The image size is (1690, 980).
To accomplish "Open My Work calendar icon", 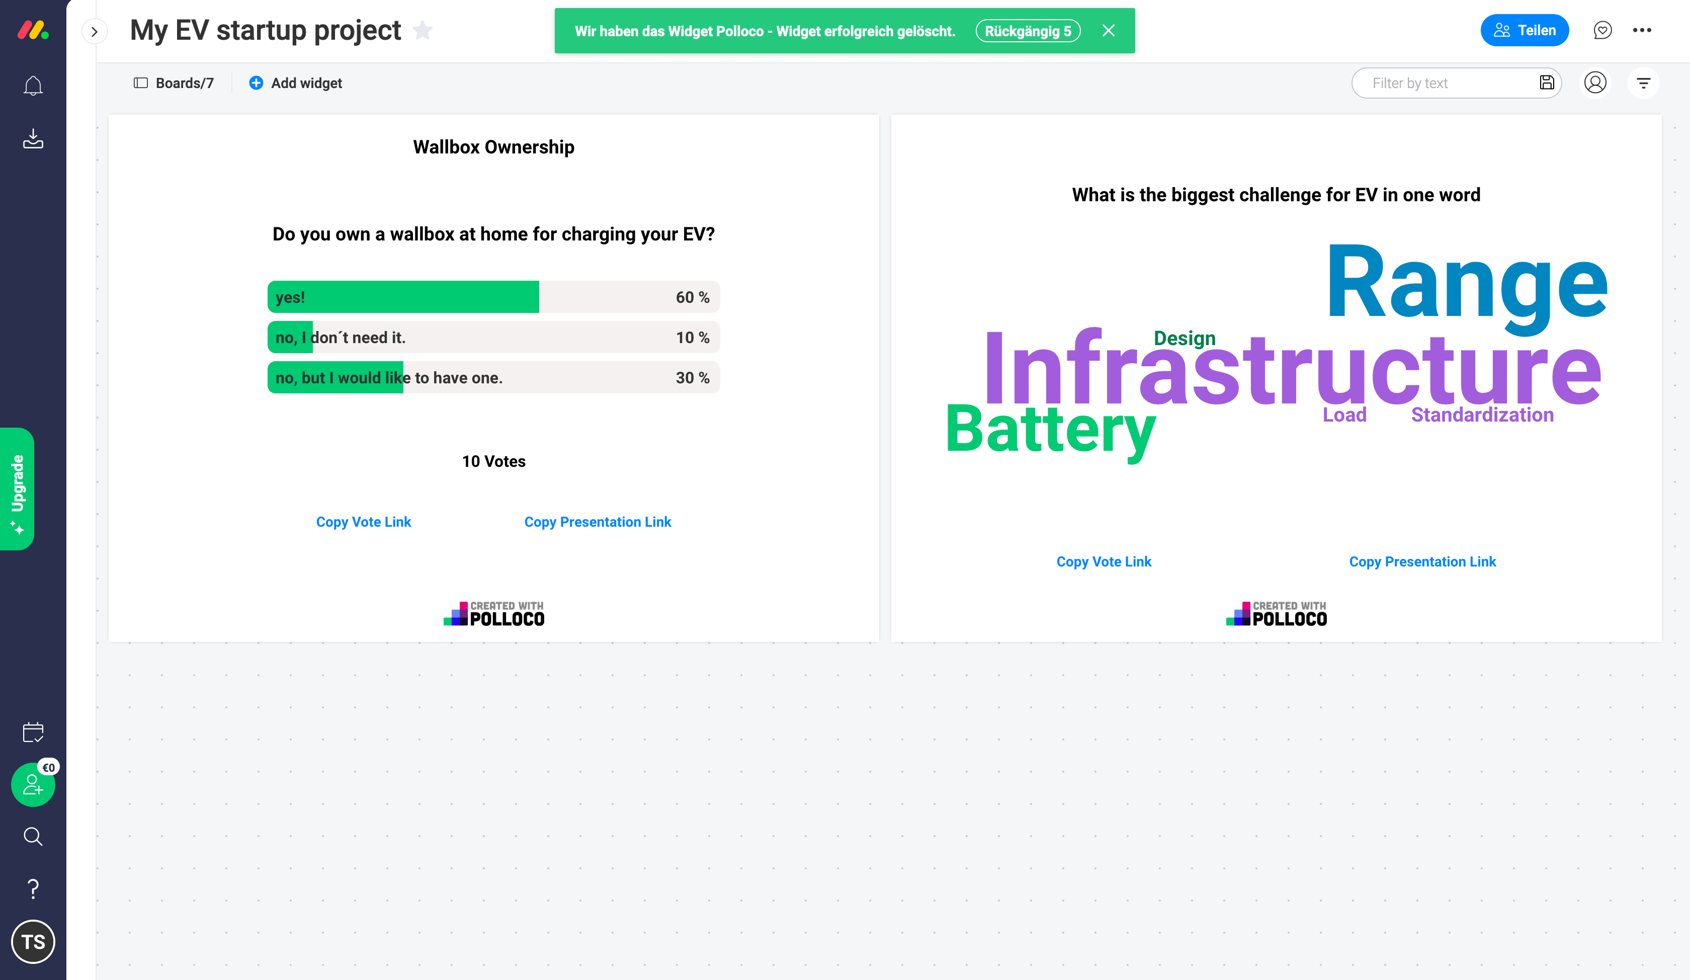I will 33,732.
